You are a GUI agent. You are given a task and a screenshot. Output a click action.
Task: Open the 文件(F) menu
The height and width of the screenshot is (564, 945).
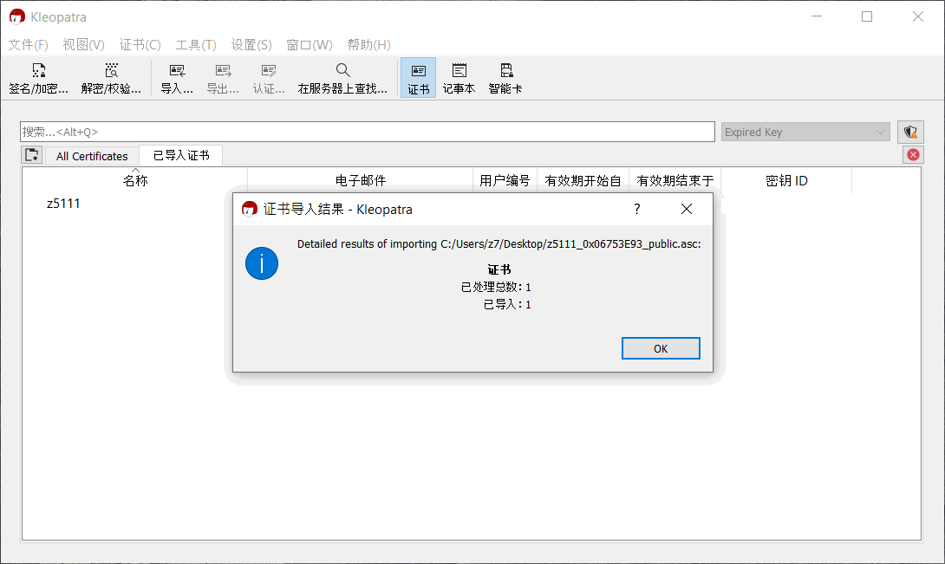click(28, 44)
